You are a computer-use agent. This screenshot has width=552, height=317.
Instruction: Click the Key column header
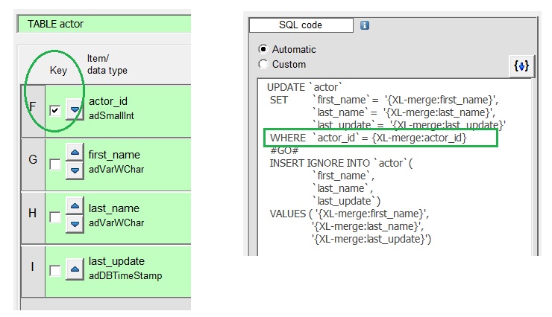(58, 70)
